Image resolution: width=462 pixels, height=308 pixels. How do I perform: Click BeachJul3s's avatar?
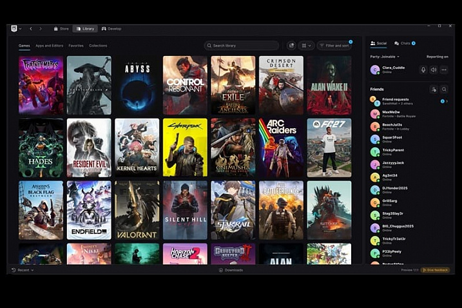(x=375, y=127)
